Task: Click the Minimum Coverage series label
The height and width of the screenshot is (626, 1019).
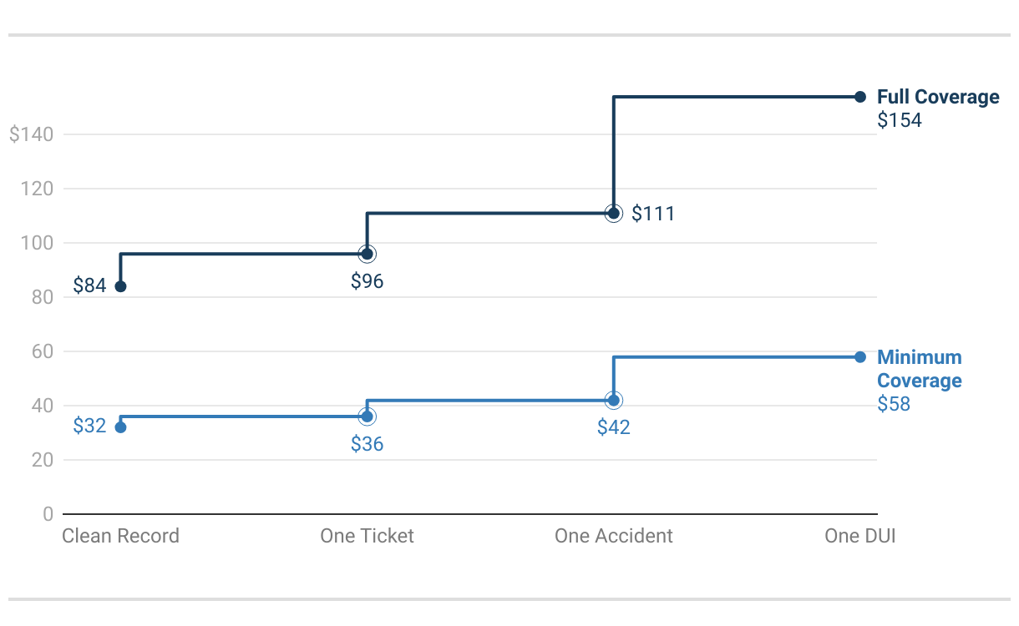Action: coord(920,369)
